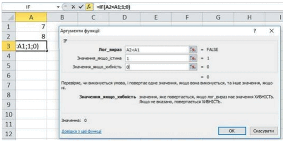Select row 12 header
The image size is (283, 144).
pos(8,134)
